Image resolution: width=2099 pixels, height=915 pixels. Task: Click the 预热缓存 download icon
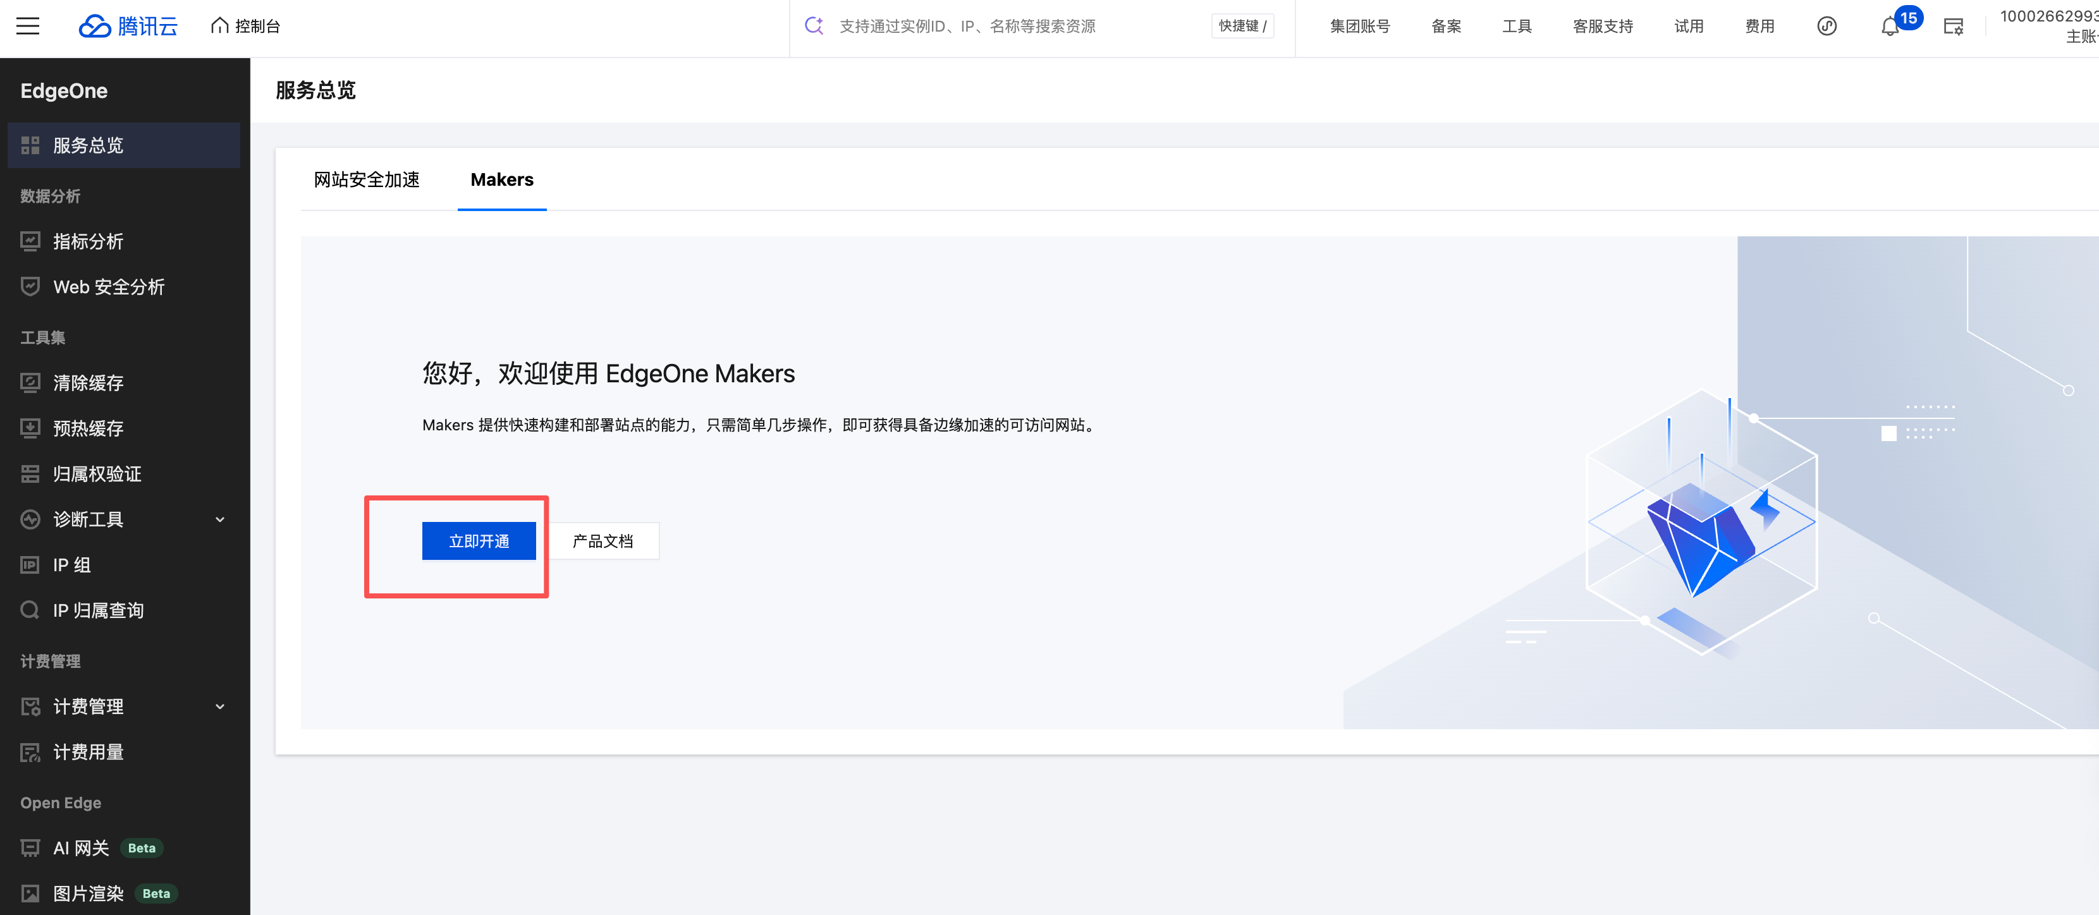click(30, 428)
